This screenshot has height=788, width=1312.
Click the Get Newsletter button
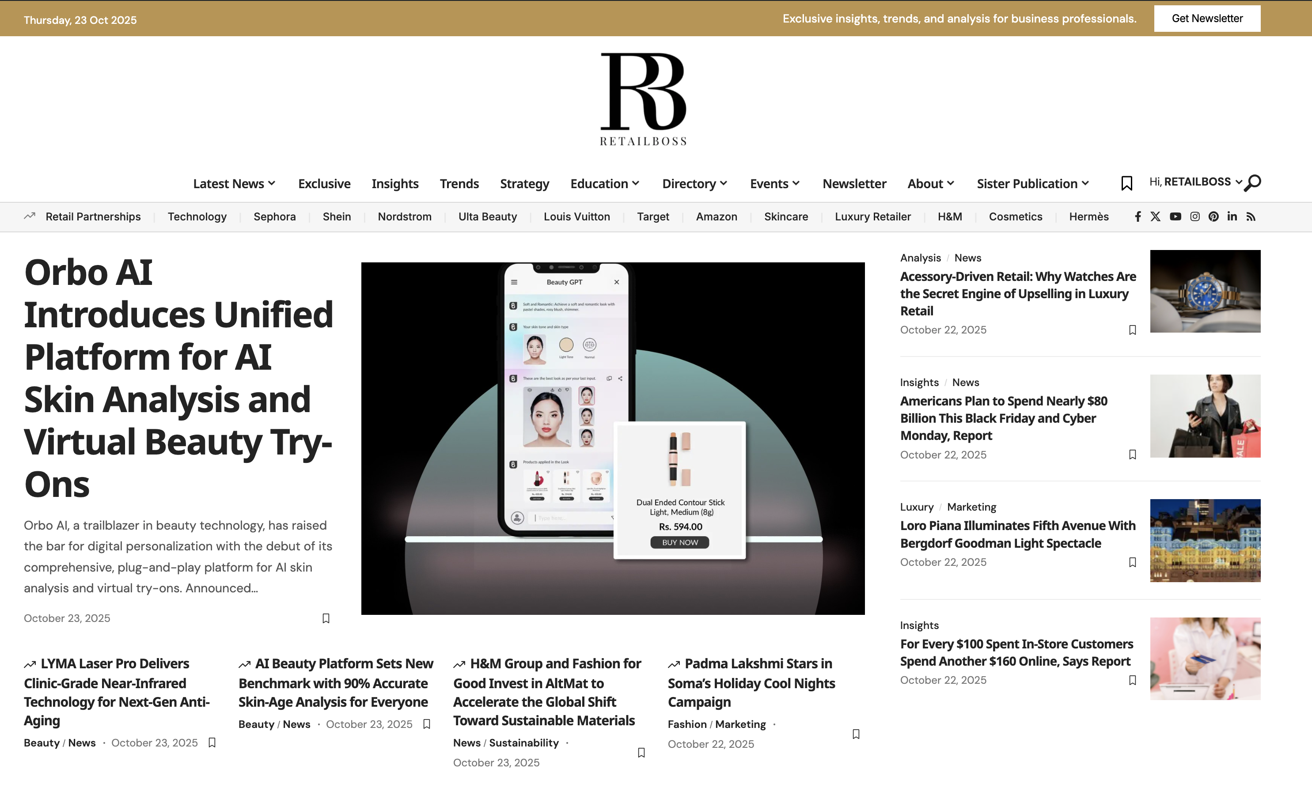pyautogui.click(x=1206, y=19)
